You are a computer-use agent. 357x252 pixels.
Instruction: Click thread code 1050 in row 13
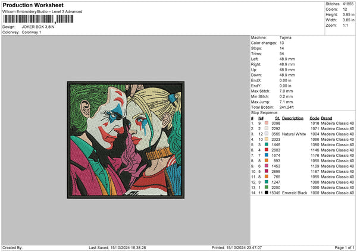(315, 188)
